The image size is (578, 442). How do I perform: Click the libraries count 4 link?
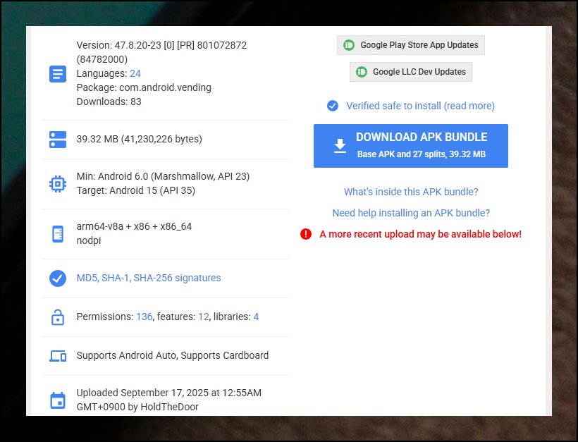coord(256,317)
